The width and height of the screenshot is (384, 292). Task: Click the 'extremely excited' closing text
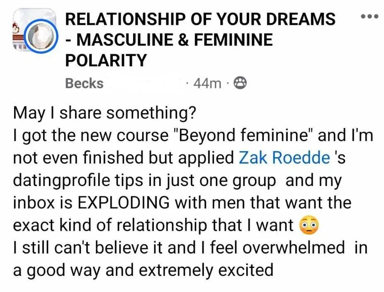[206, 270]
